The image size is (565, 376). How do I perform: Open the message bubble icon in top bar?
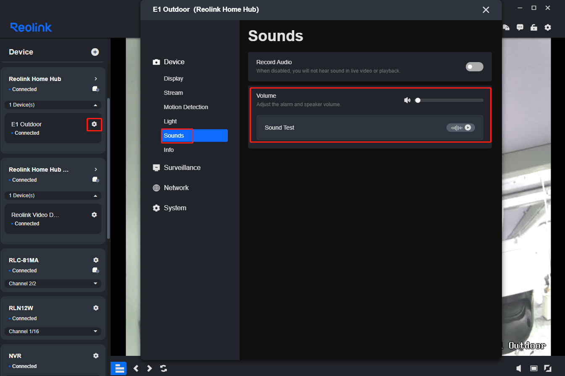click(520, 27)
